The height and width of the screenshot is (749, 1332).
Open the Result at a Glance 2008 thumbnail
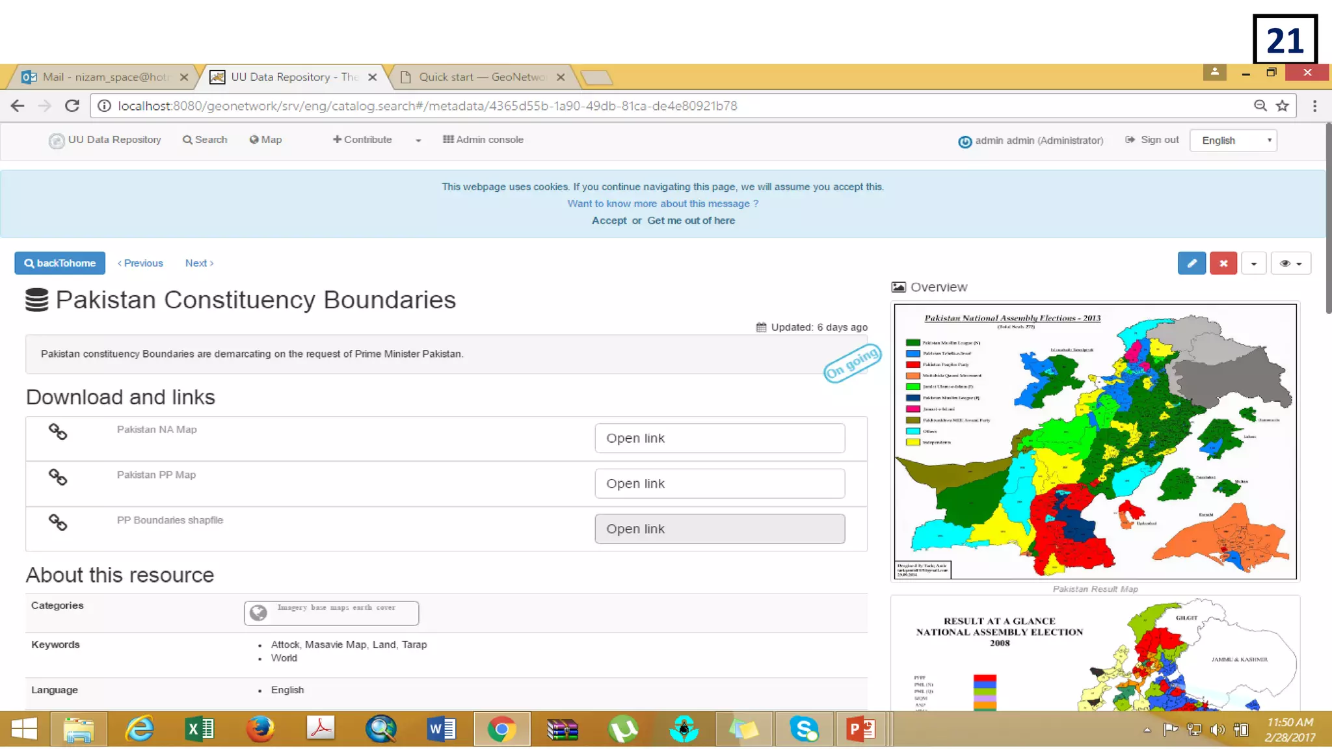click(x=1095, y=653)
